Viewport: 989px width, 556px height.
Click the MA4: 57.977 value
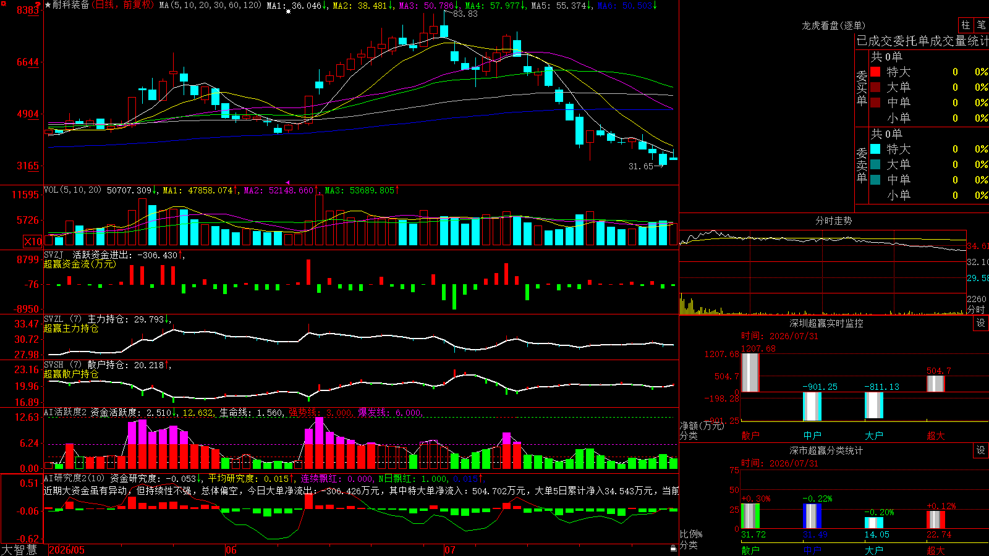tap(493, 6)
